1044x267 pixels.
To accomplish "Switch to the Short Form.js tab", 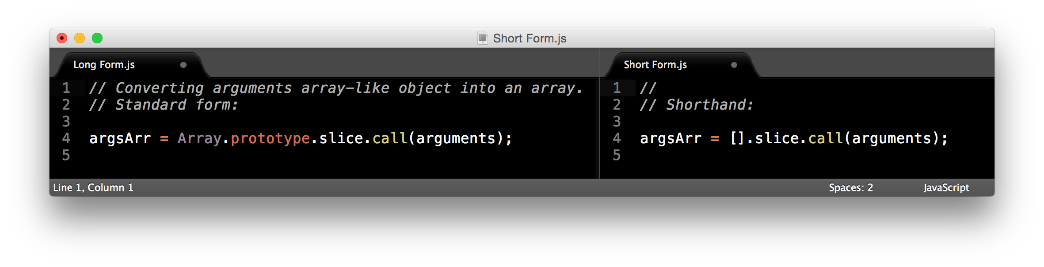I will 655,65.
